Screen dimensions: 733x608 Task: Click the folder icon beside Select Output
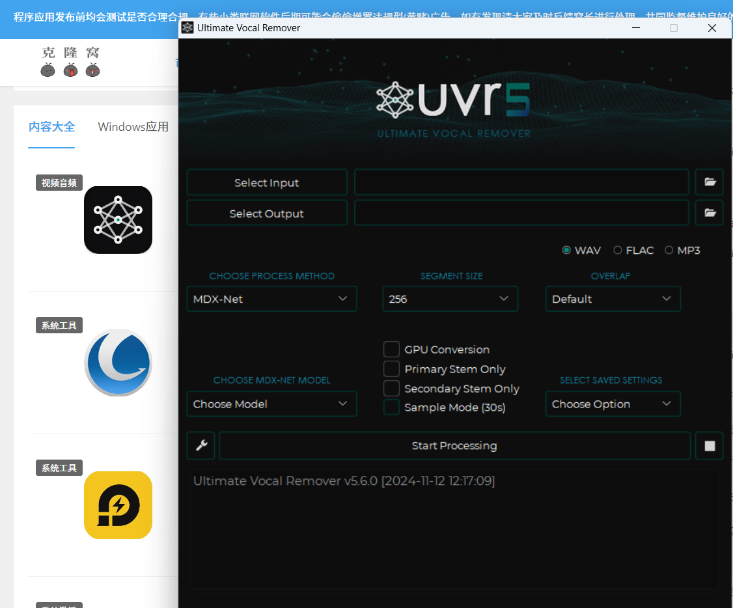click(x=710, y=213)
